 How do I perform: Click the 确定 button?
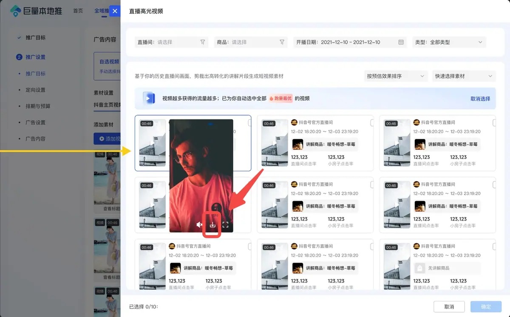coord(486,306)
